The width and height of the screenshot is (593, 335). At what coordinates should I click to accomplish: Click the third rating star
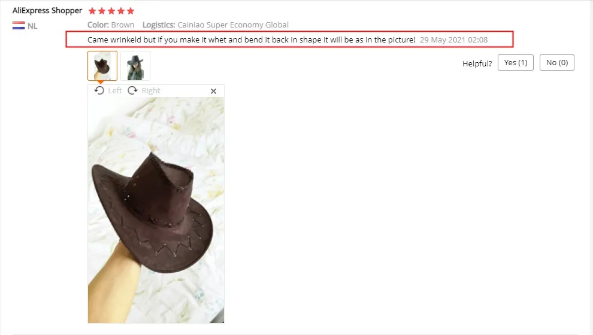click(111, 11)
